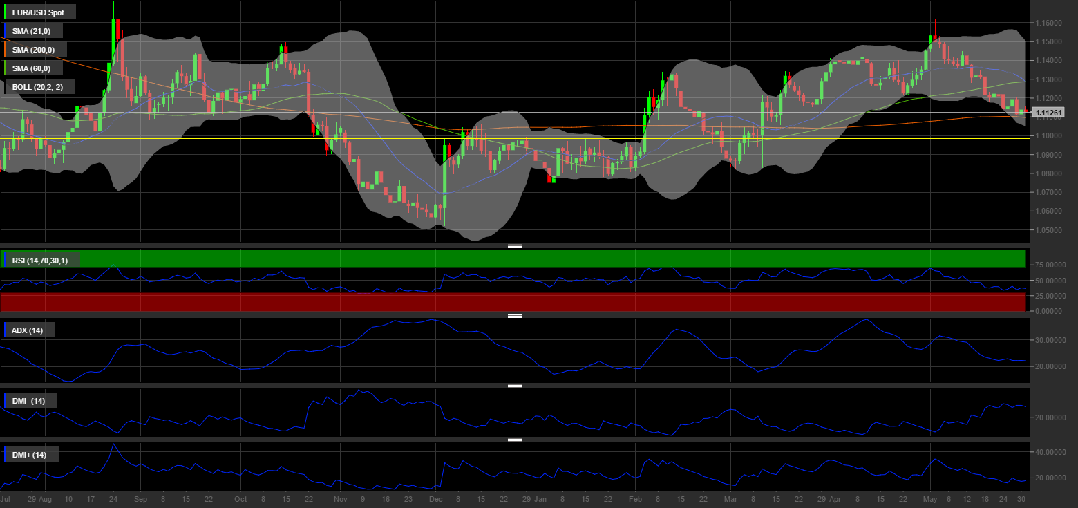1078x508 pixels.
Task: Open the BOLL (20,2,-2) indicator label
Action: tap(40, 87)
